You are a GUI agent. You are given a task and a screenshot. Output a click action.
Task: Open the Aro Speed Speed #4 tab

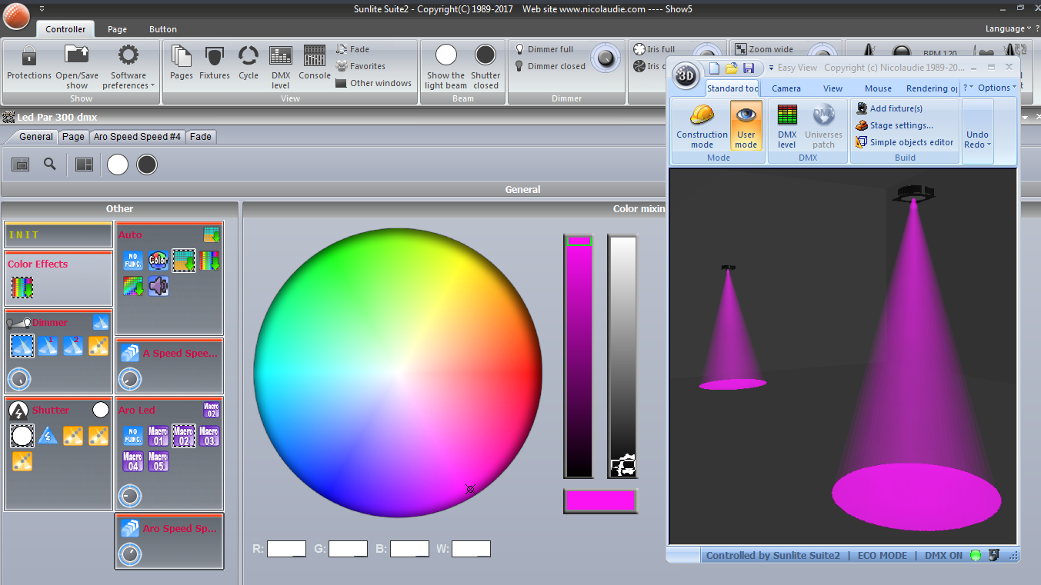point(137,137)
